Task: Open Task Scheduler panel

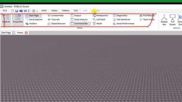Action: click(121, 20)
